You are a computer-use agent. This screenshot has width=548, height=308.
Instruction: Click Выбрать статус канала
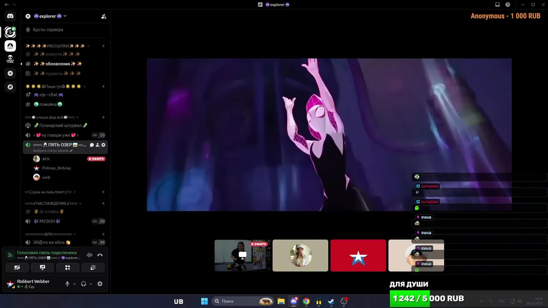point(53,151)
